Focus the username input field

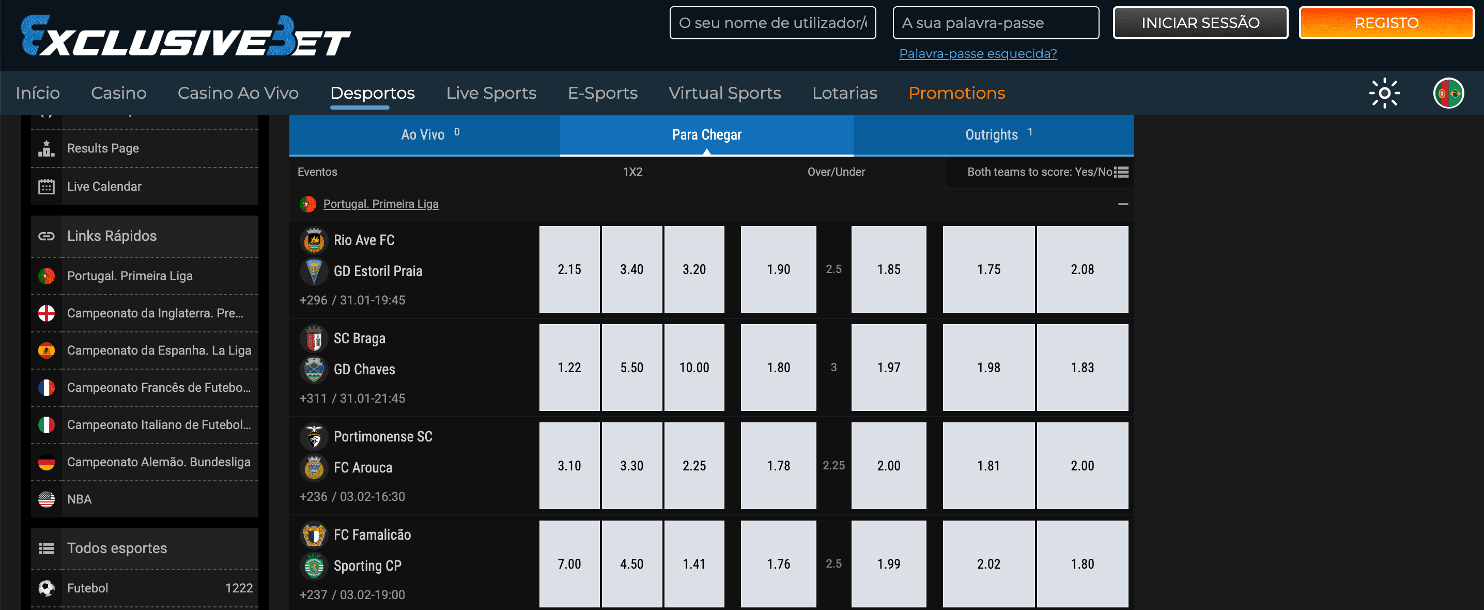point(772,23)
